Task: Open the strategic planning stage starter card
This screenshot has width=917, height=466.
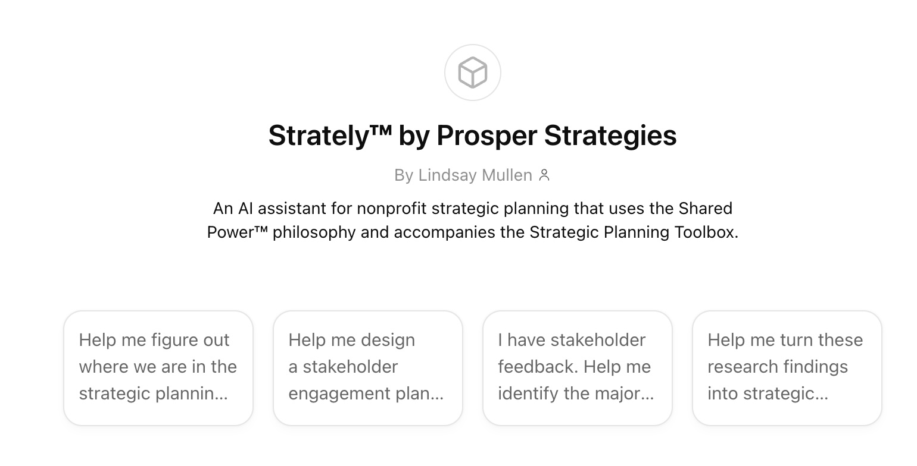Action: coord(158,367)
